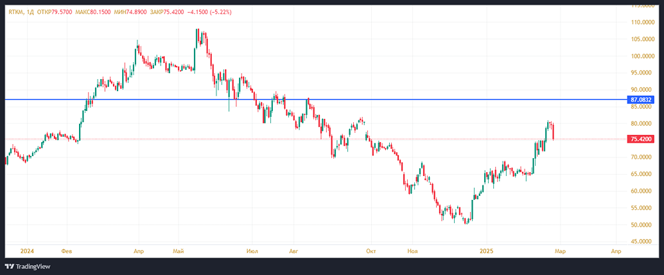Click the blue 87.0832 price label
This screenshot has width=664, height=275.
[x=641, y=100]
